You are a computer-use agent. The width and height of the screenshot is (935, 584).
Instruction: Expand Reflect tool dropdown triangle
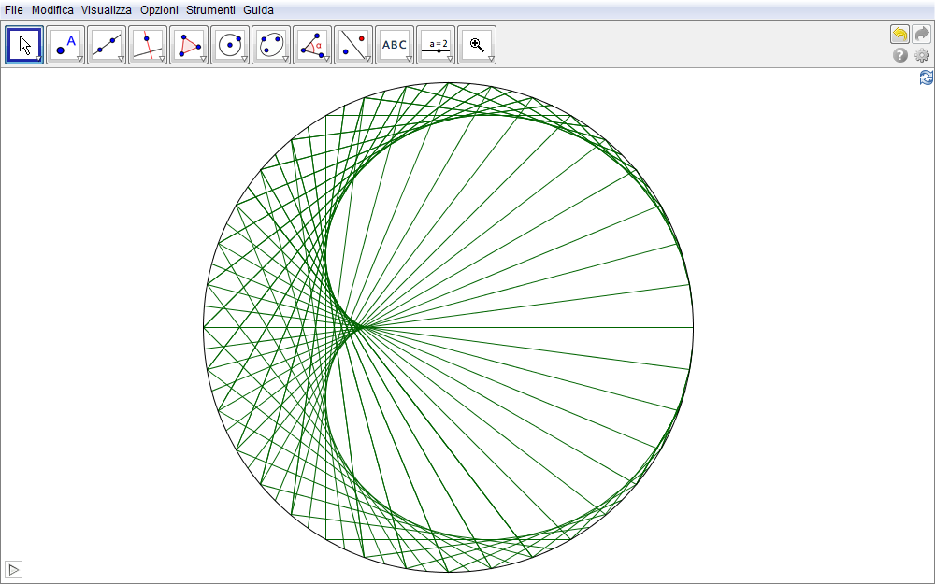click(x=367, y=59)
